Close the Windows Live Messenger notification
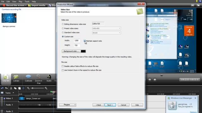The image size is (202, 113). 195,98
